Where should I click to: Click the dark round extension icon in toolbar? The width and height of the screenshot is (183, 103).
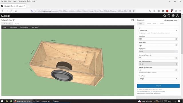163,11
